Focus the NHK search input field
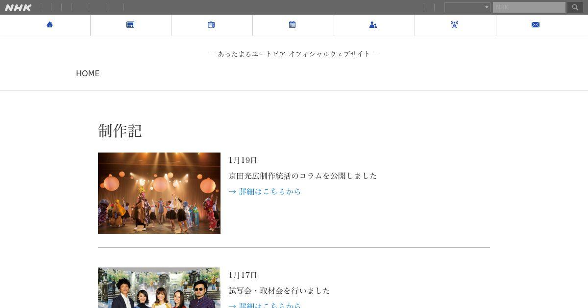Screen dimensions: 588x308 tap(529, 7)
